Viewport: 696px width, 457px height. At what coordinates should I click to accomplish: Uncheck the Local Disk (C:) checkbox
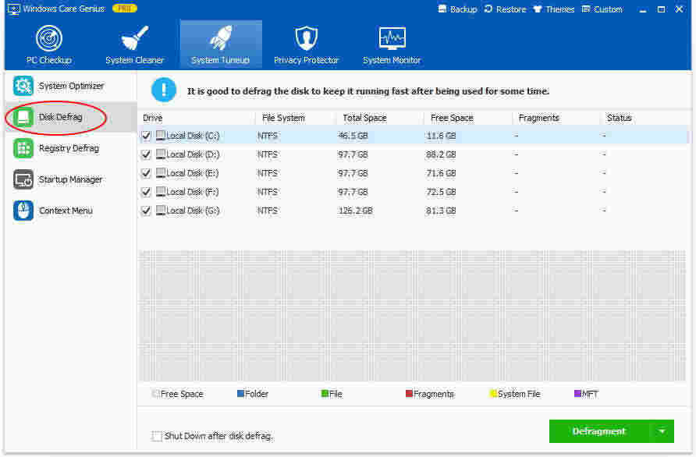(x=146, y=136)
